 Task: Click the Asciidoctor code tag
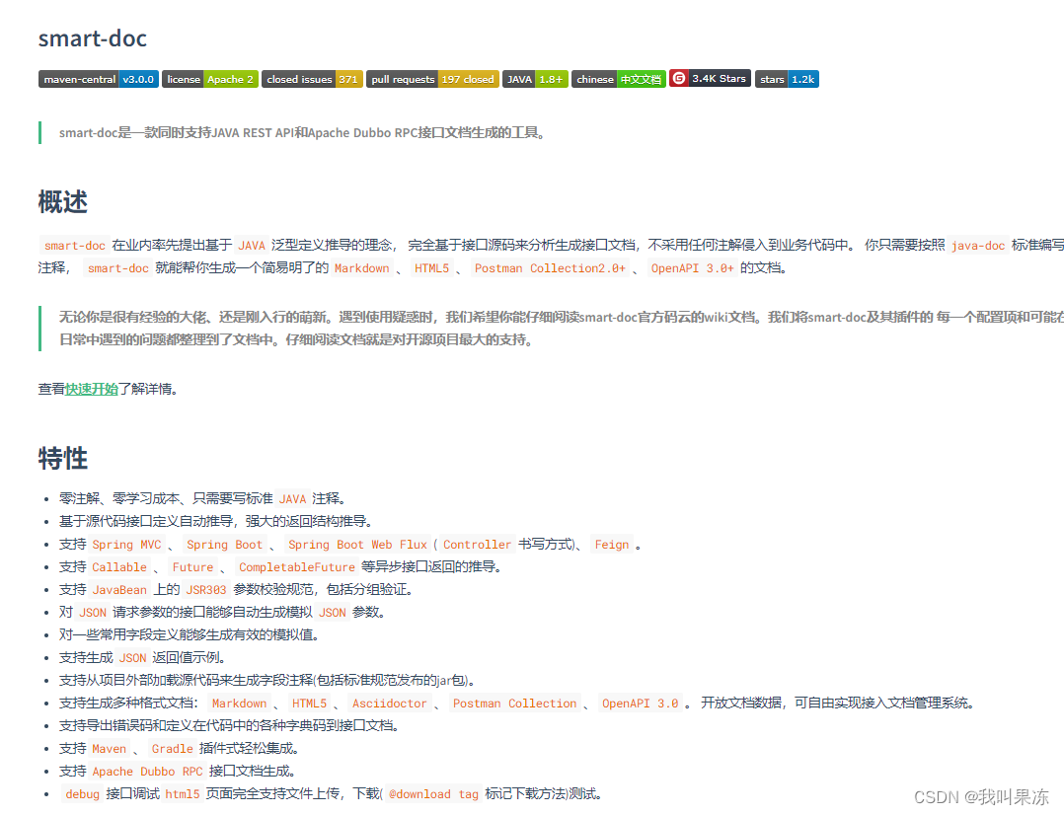(390, 704)
